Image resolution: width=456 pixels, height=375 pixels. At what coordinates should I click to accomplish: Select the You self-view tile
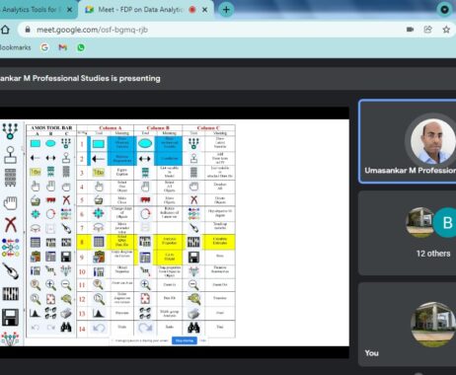point(408,324)
